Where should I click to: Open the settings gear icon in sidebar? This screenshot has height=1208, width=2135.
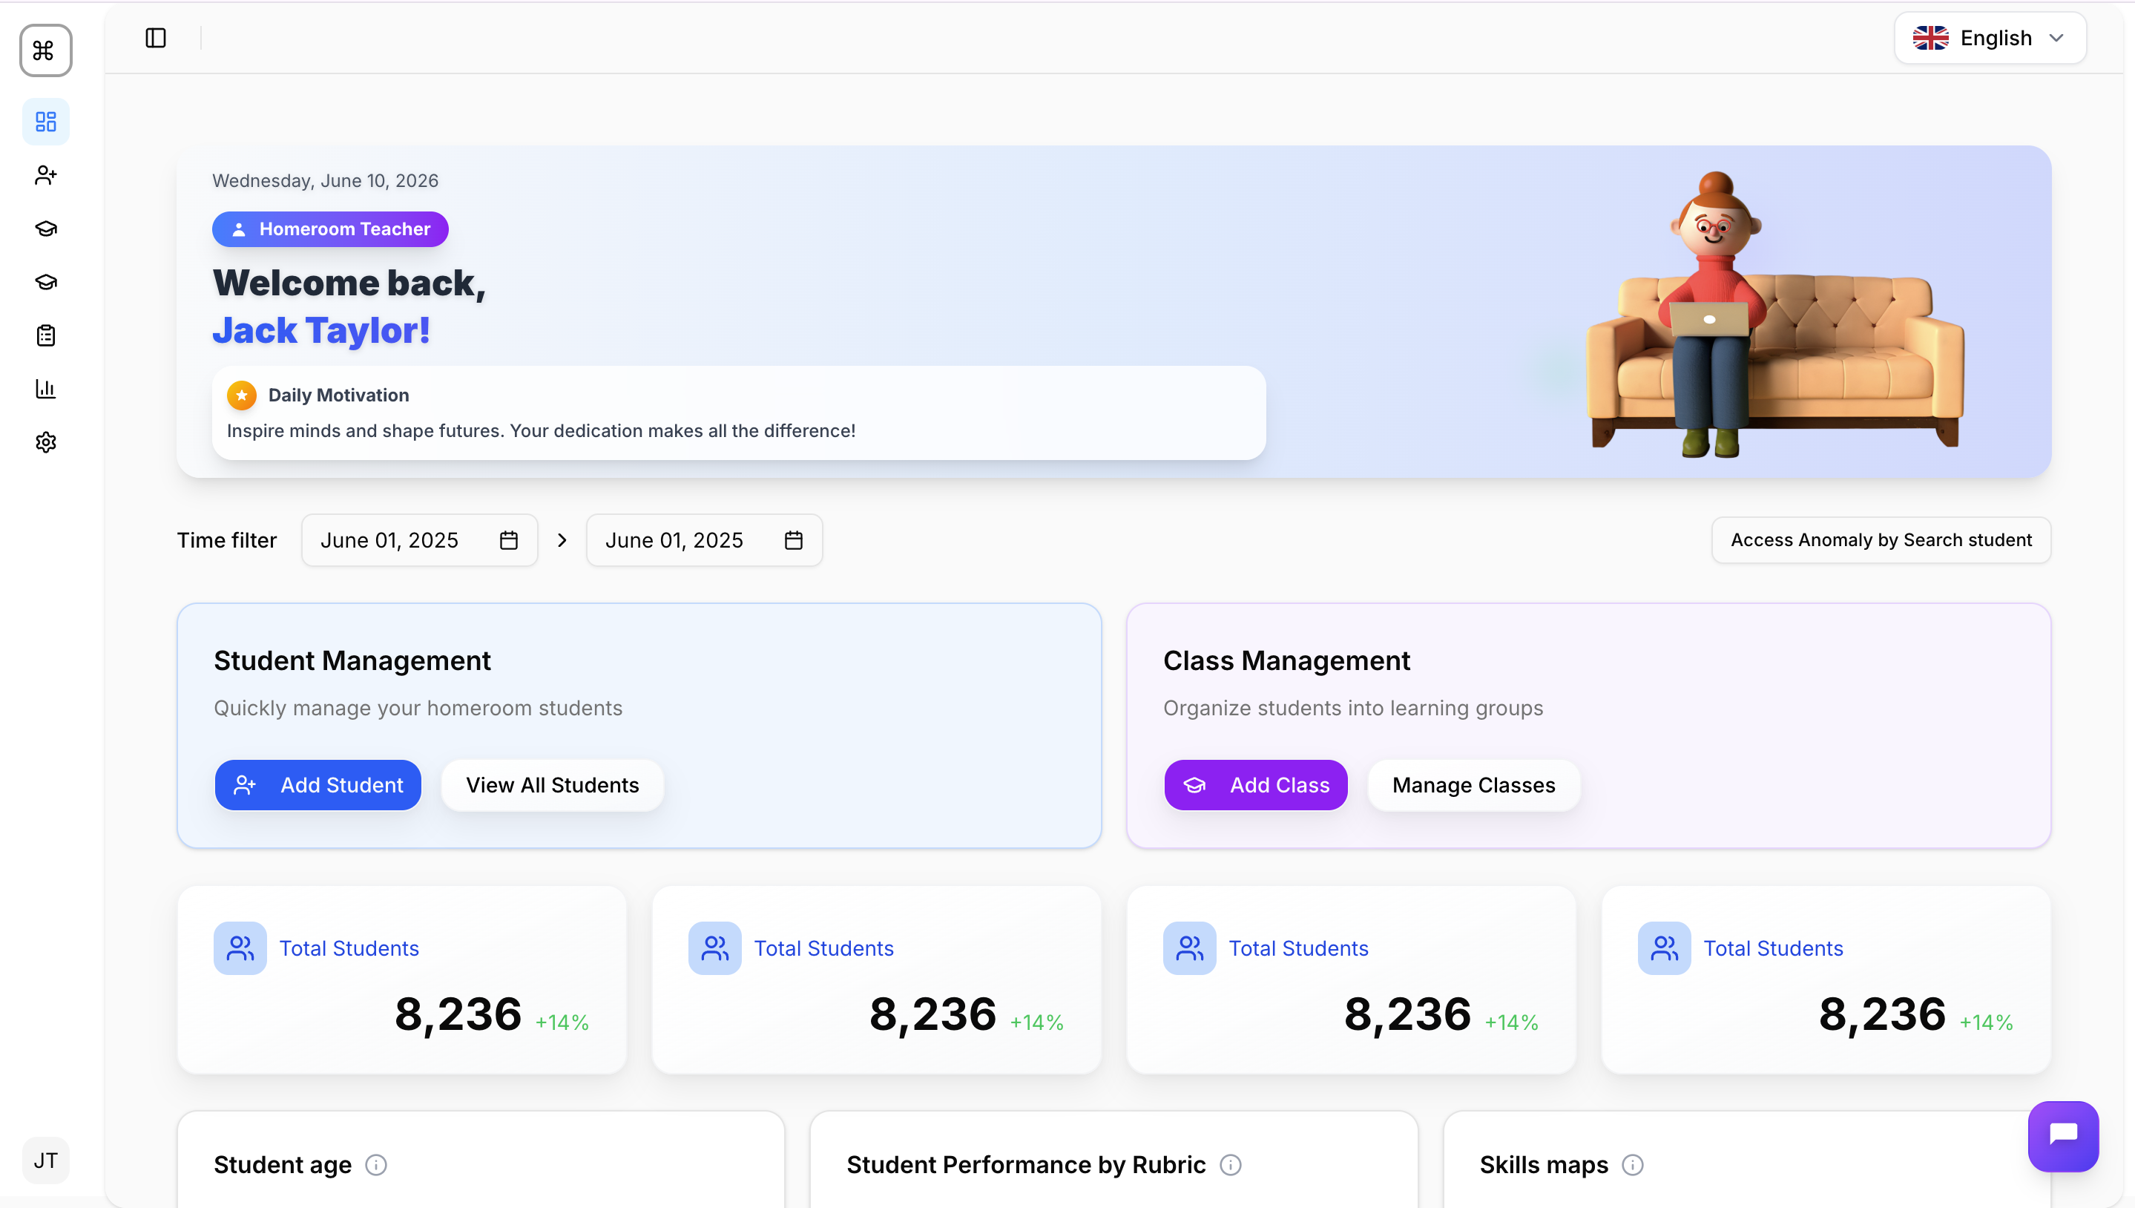click(45, 442)
